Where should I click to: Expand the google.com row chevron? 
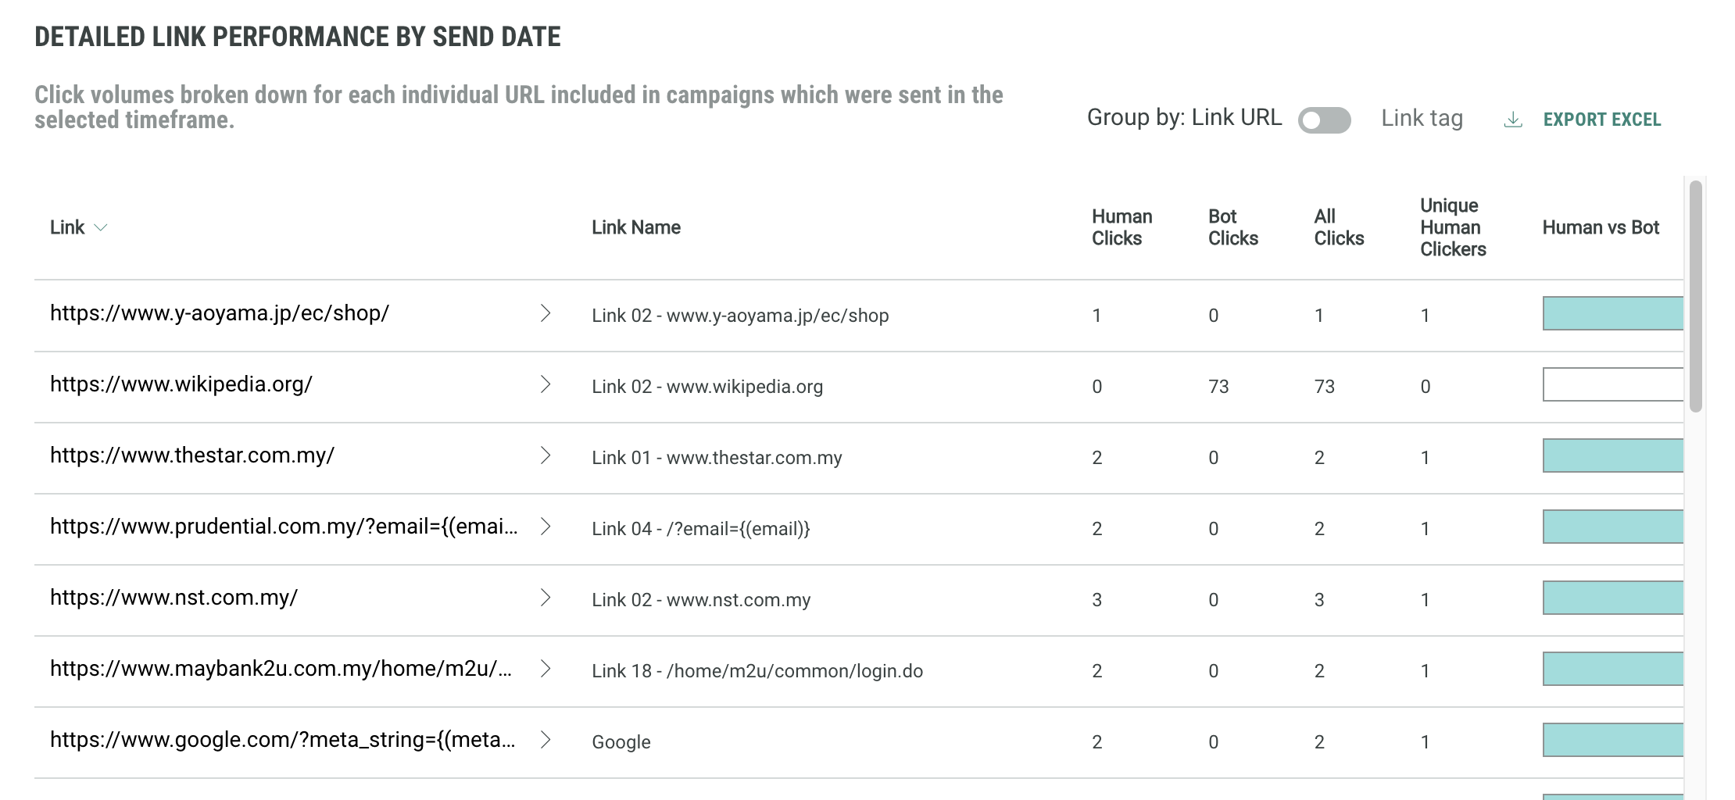(546, 740)
